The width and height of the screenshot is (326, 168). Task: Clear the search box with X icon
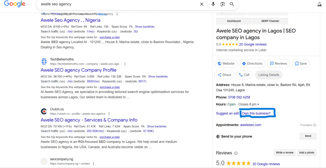click(202, 4)
